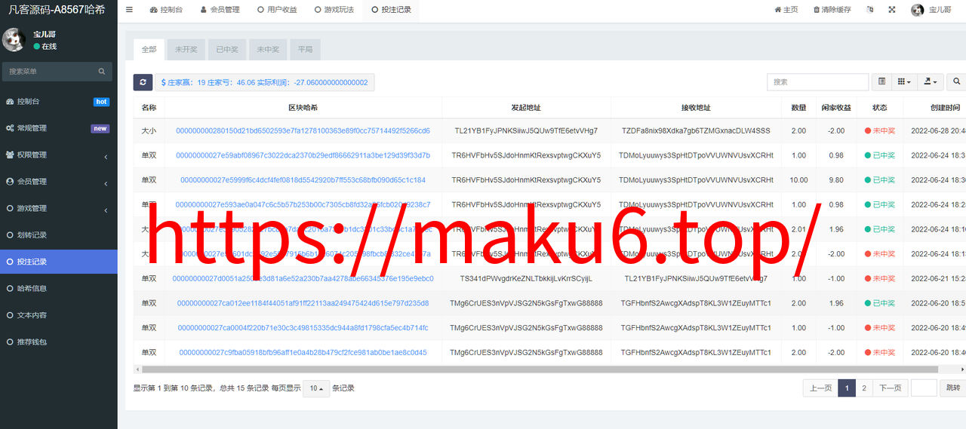Image resolution: width=966 pixels, height=429 pixels.
Task: Open 常规管理 in sidebar
Action: click(58, 128)
